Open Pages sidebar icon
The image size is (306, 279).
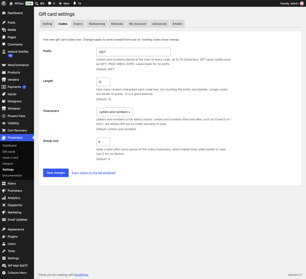pos(4,37)
